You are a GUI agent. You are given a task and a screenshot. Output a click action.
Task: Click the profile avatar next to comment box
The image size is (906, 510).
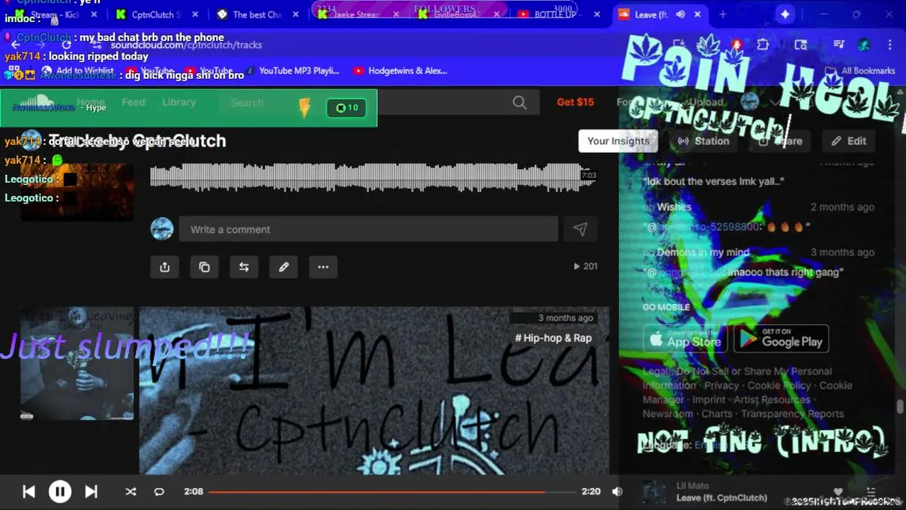[162, 229]
